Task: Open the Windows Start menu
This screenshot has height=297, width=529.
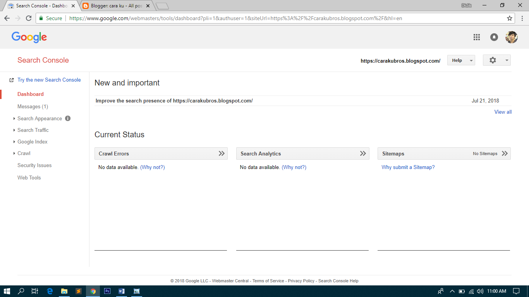Action: point(7,291)
